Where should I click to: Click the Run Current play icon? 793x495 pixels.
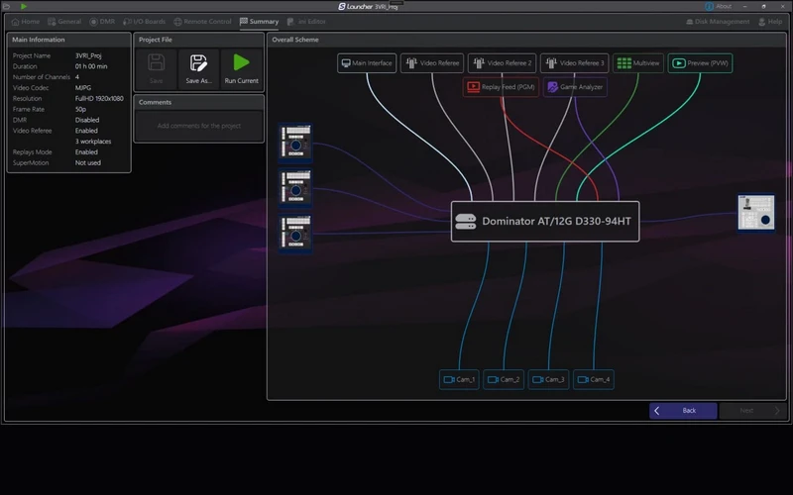pos(241,63)
